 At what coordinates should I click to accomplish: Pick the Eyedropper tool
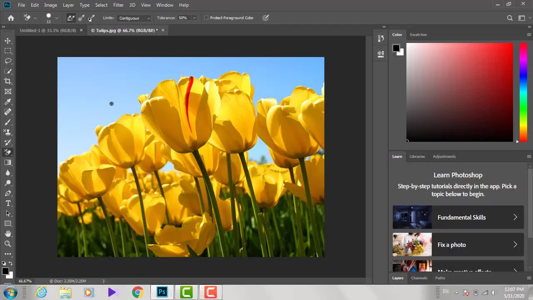coord(8,102)
